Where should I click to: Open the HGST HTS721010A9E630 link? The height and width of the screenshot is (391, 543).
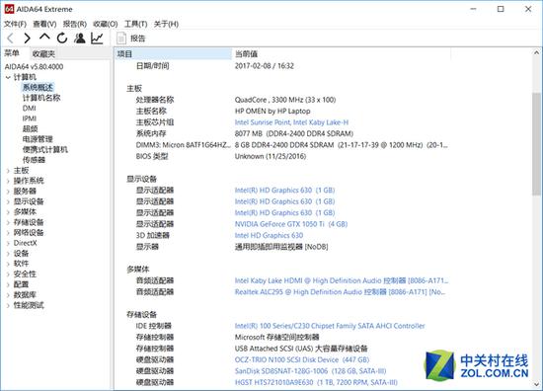tap(316, 382)
